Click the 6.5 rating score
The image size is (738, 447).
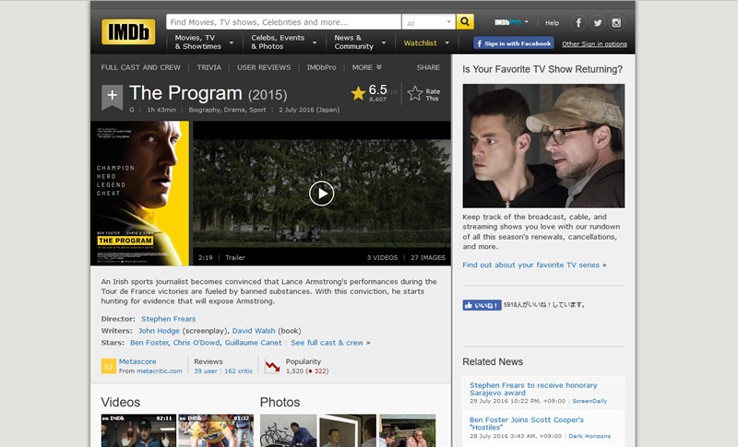point(377,89)
